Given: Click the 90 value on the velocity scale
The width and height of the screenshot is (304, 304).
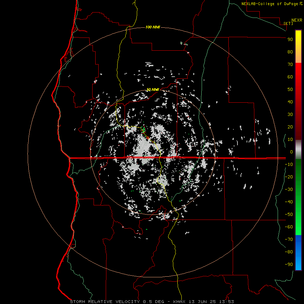Looking at the screenshot, I should [290, 40].
